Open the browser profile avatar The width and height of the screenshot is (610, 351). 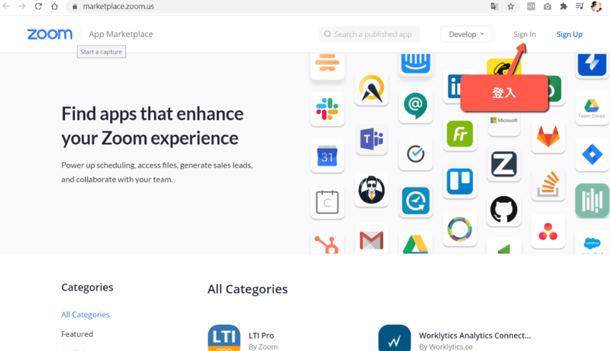(x=596, y=6)
